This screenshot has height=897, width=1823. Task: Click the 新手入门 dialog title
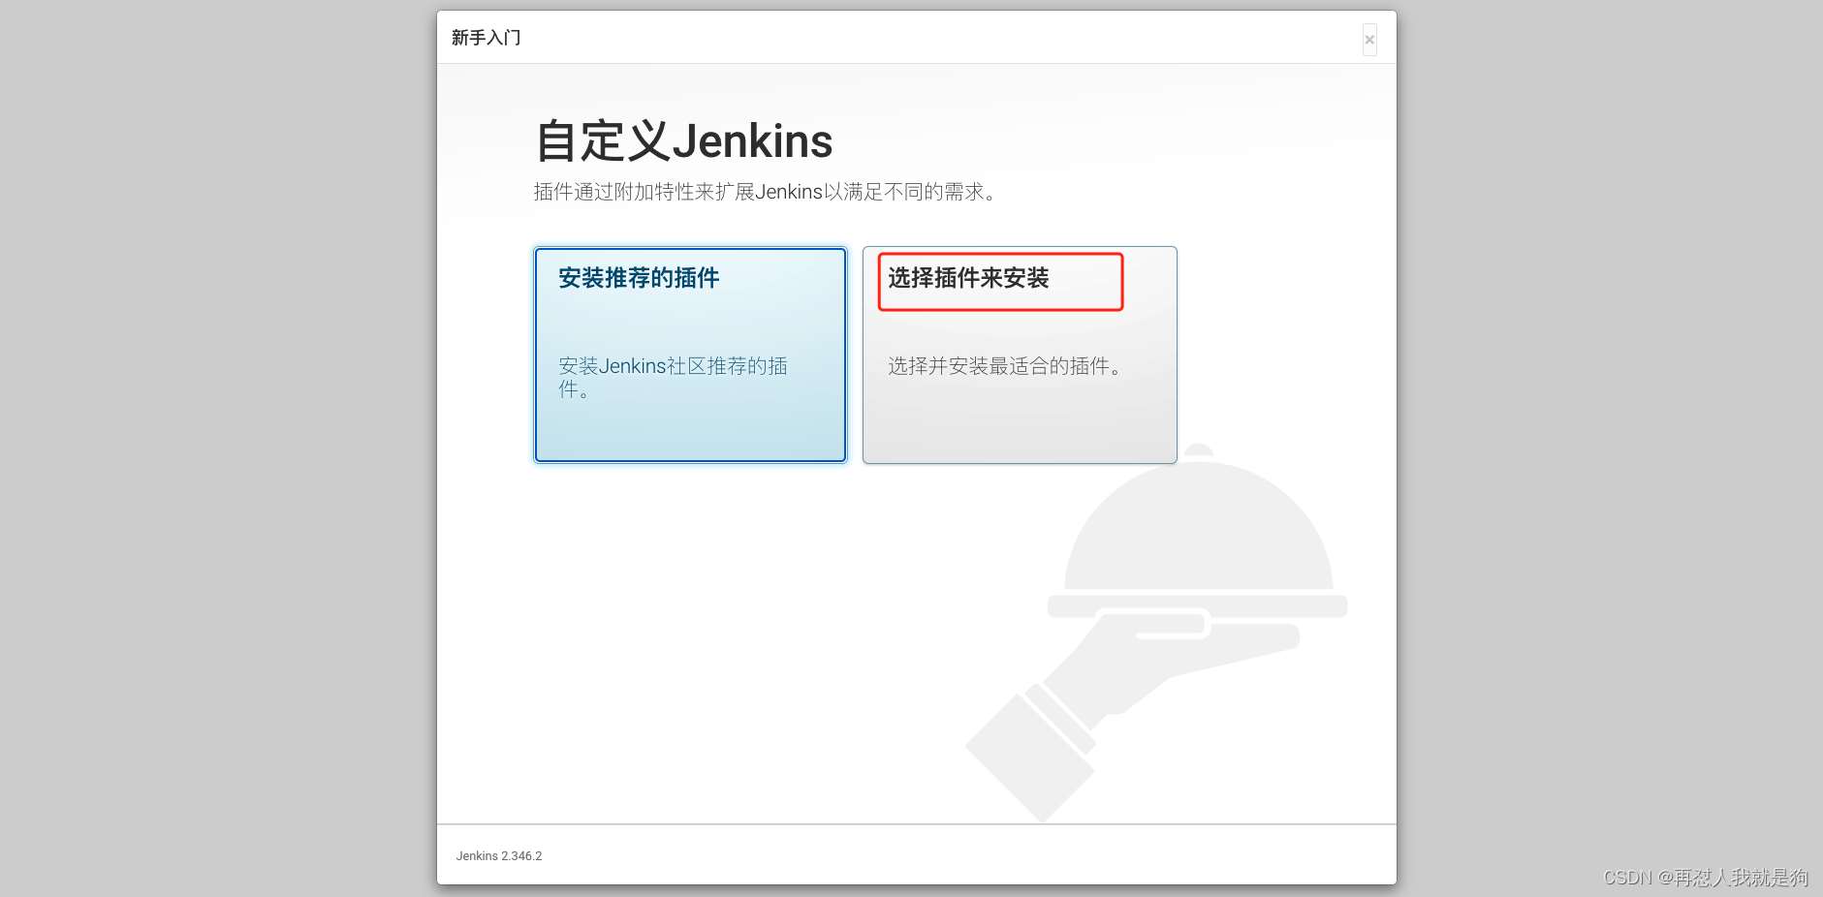487,38
